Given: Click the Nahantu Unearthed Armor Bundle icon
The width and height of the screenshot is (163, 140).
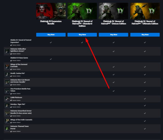Looking at the screenshot, I should tap(7, 113).
